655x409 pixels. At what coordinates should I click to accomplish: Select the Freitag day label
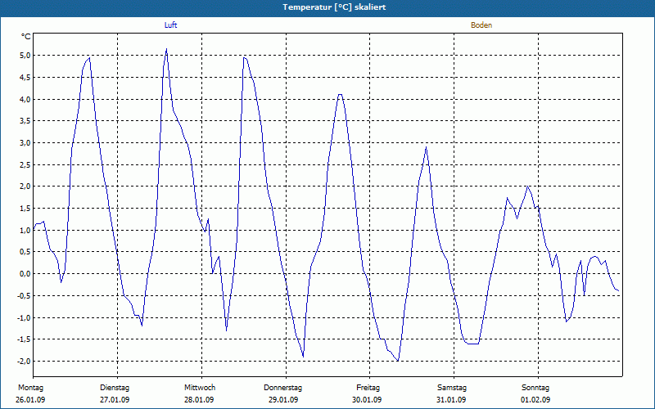coord(368,388)
